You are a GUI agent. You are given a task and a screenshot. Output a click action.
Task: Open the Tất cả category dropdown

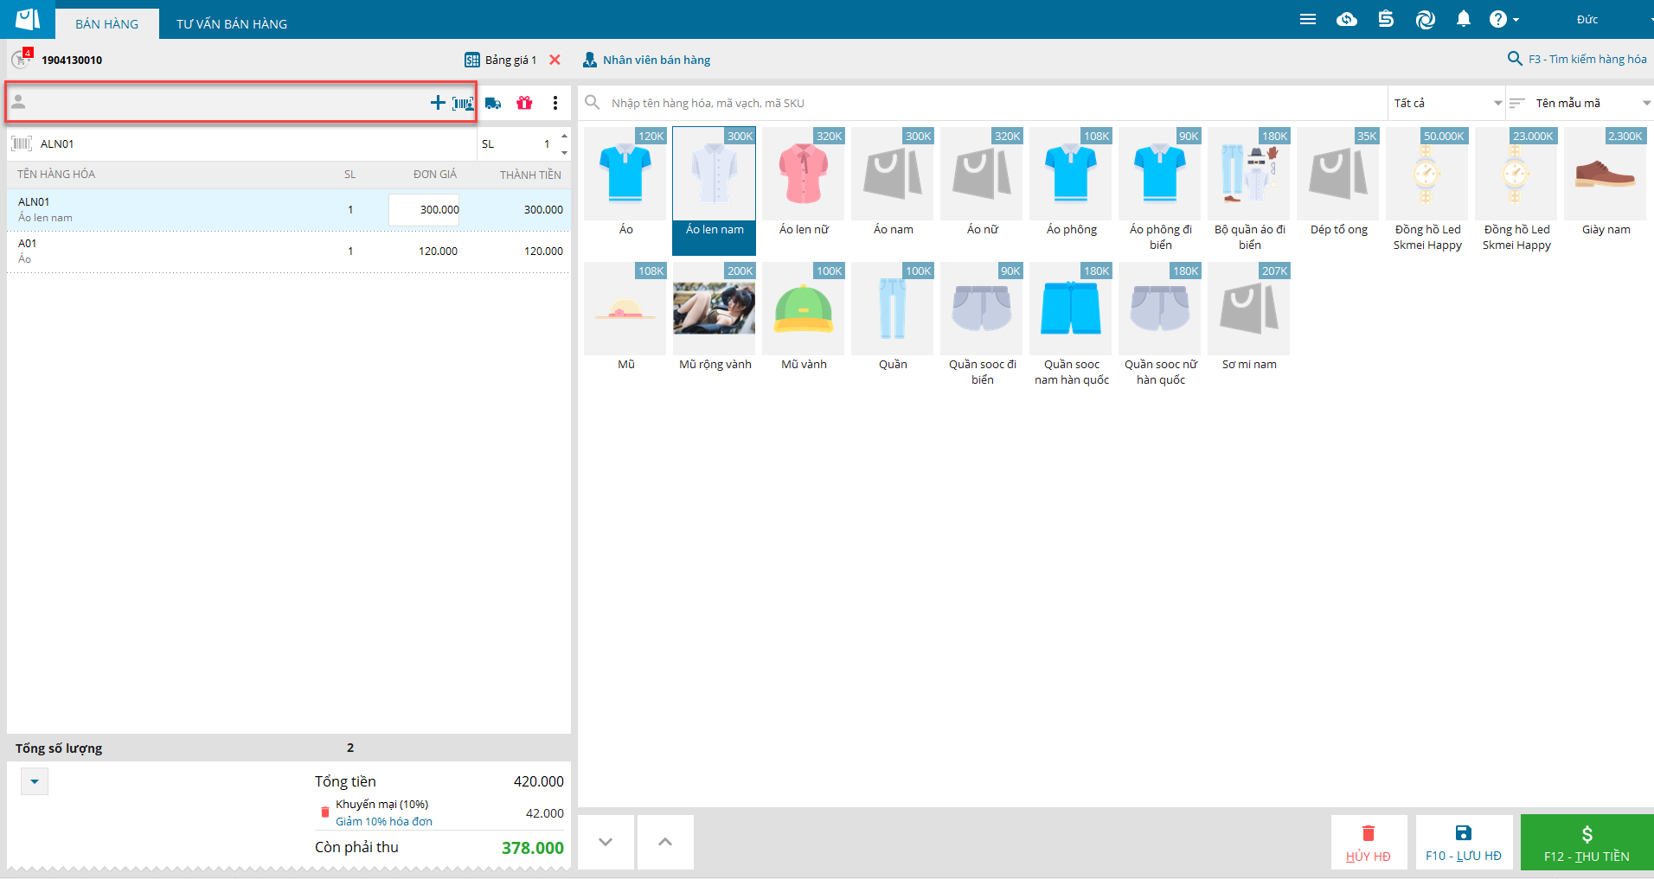point(1446,103)
